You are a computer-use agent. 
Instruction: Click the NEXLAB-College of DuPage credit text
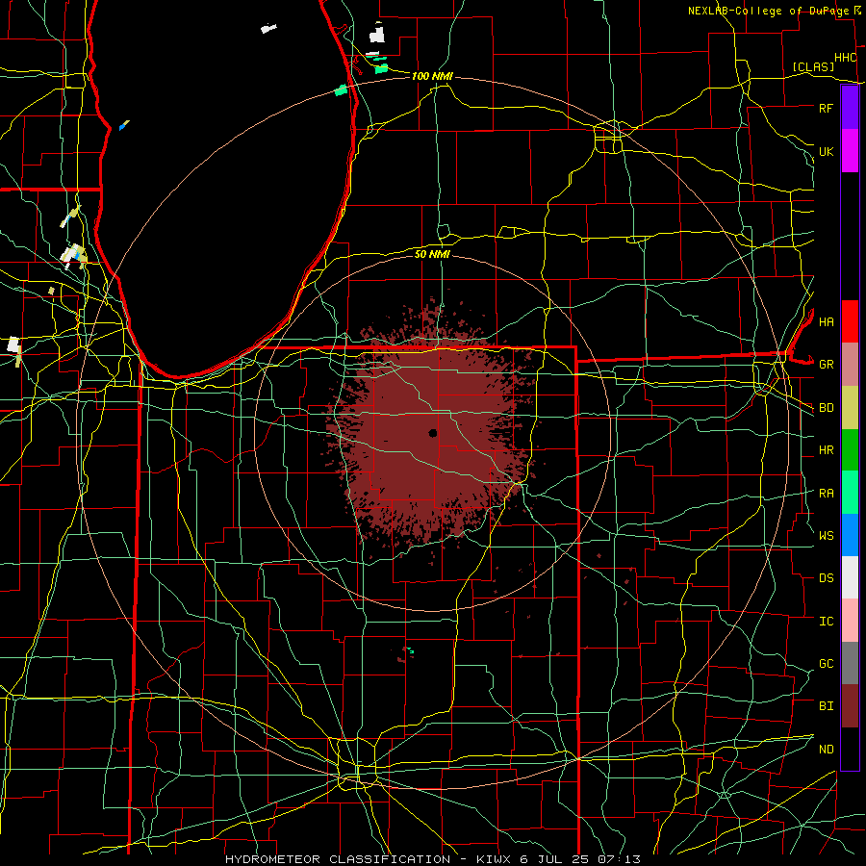click(x=768, y=11)
